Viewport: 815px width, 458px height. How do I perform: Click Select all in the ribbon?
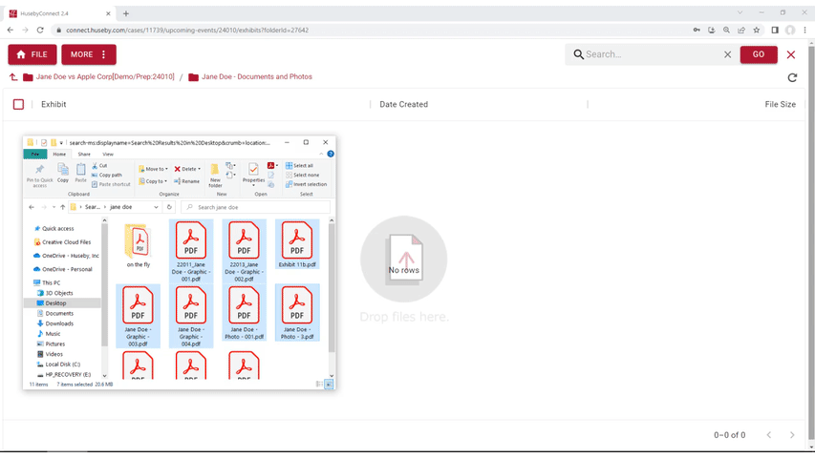pos(299,166)
